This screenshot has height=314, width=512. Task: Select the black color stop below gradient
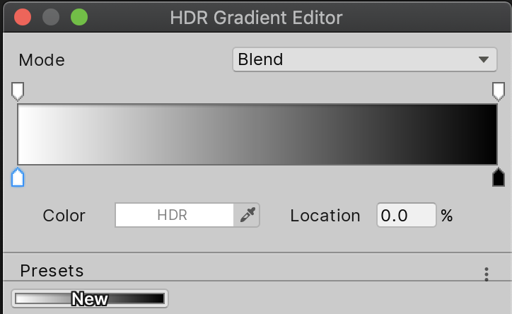(498, 178)
